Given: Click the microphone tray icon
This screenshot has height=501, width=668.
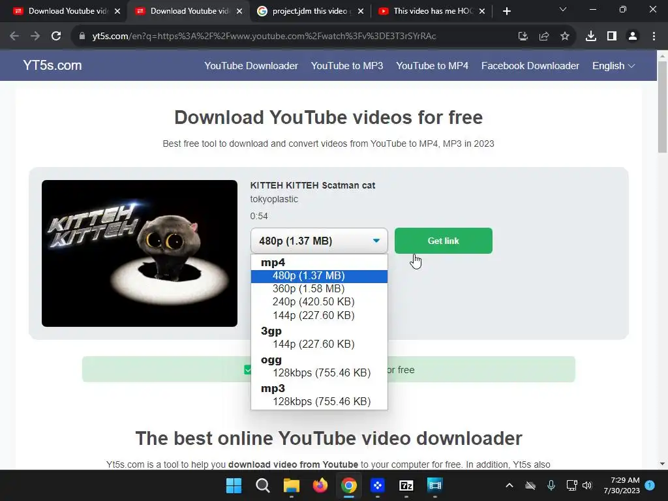Looking at the screenshot, I should [551, 485].
